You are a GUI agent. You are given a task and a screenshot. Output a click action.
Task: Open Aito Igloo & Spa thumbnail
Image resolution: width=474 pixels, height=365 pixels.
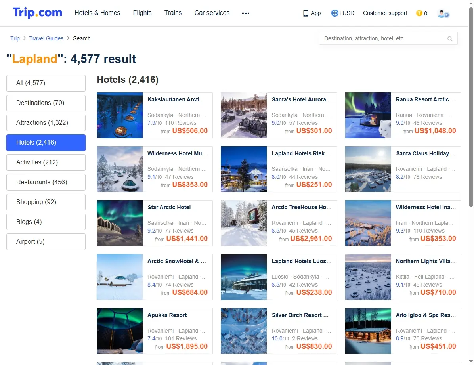pos(368,331)
